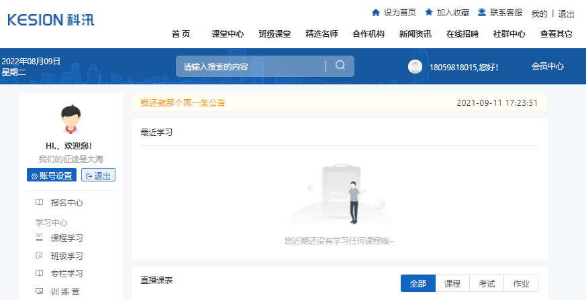Click the 训练营 icon in sidebar
This screenshot has width=586, height=300.
tap(40, 291)
